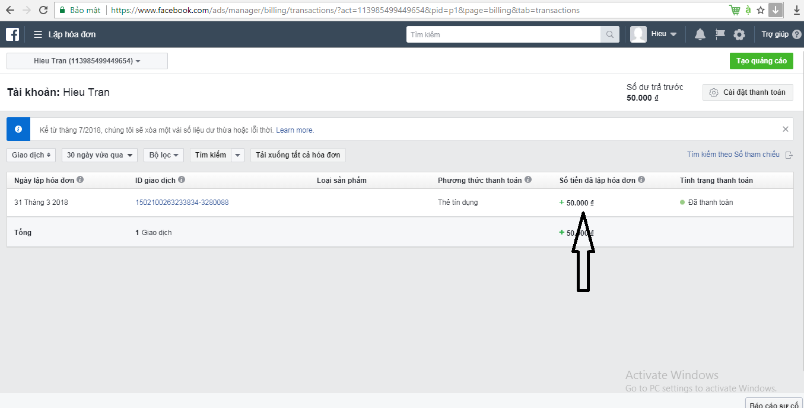Open transaction ID 1502100263233834-3280088 link
The image size is (804, 408).
pos(182,203)
